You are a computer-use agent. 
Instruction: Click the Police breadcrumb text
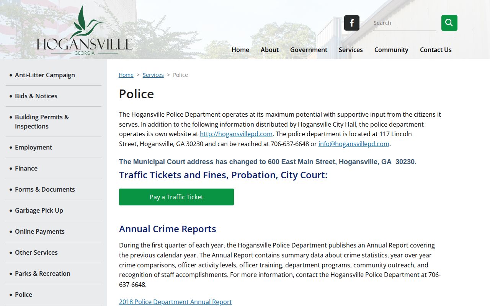coord(180,75)
